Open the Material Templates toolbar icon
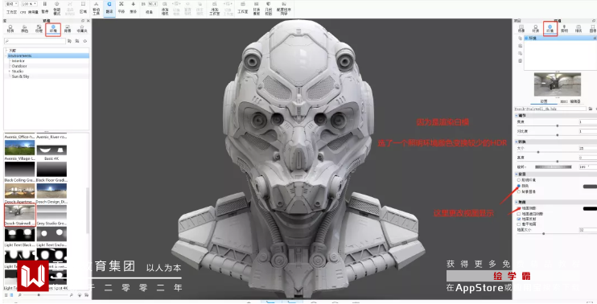The image size is (597, 304). click(x=257, y=7)
